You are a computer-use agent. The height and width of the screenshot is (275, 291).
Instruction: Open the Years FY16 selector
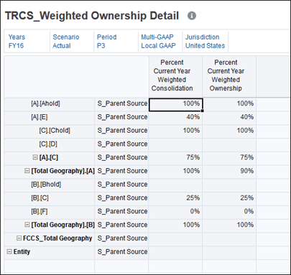pyautogui.click(x=27, y=42)
